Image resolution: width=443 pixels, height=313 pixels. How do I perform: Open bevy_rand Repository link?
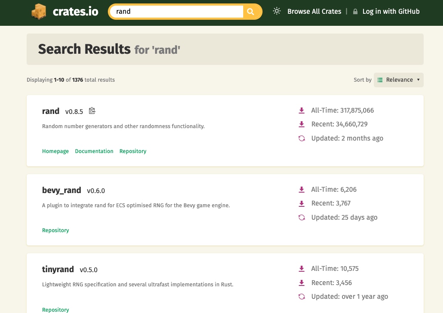point(55,230)
